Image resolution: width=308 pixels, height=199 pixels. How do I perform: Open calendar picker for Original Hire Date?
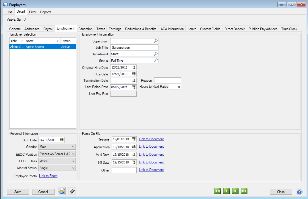[134, 67]
